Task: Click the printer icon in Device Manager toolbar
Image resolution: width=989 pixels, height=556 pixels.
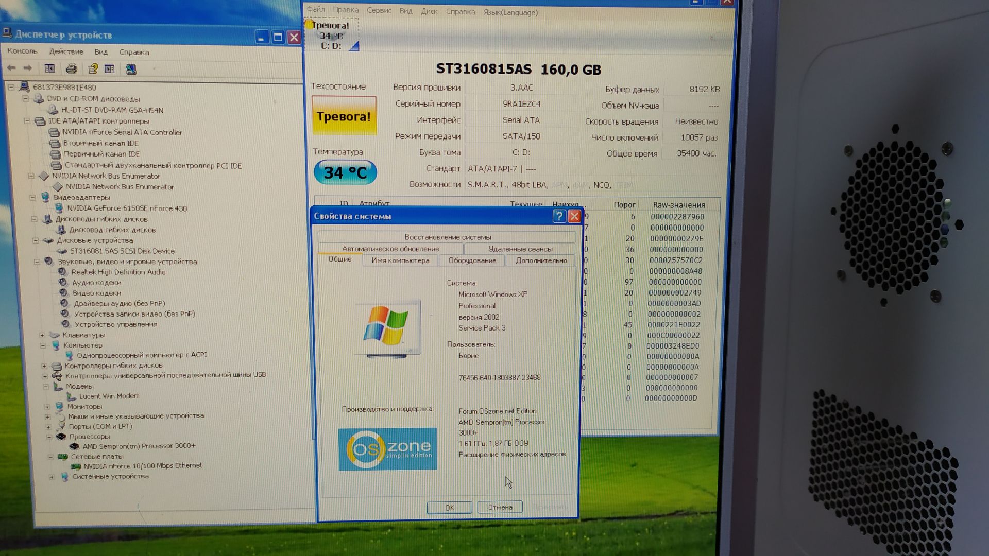Action: [x=72, y=68]
